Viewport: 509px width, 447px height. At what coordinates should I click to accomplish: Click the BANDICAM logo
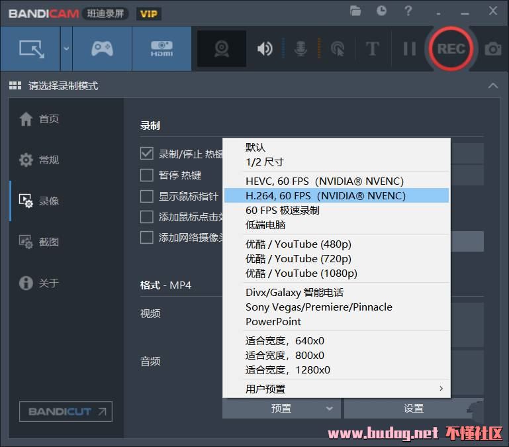click(x=44, y=14)
